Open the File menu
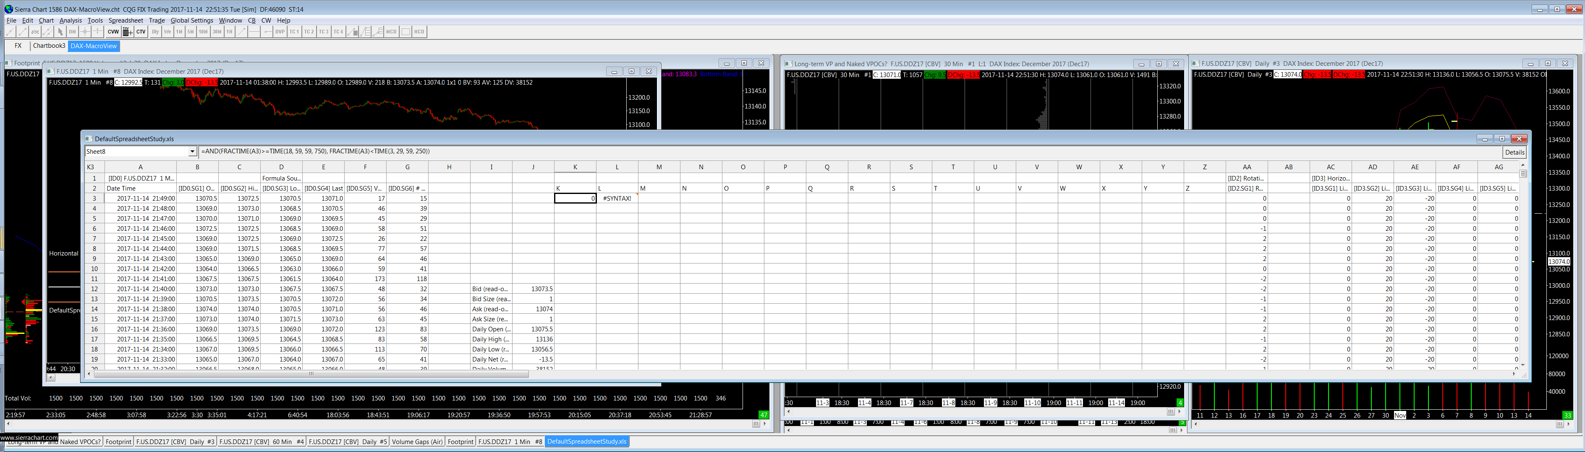This screenshot has height=452, width=1585. [x=12, y=20]
